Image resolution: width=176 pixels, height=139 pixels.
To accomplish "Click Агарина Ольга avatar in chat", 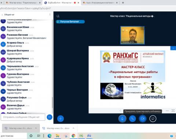I will 3,44.
